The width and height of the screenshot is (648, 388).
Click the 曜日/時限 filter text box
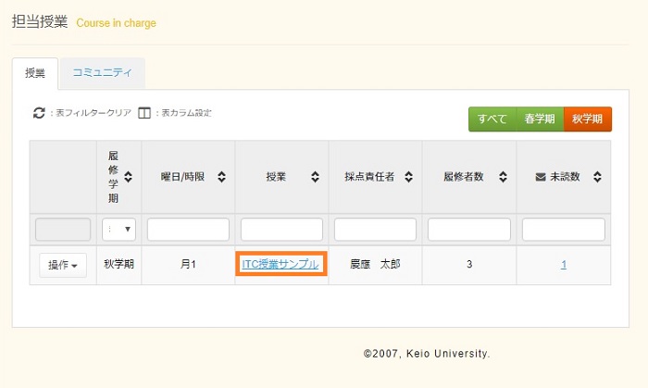pyautogui.click(x=188, y=230)
